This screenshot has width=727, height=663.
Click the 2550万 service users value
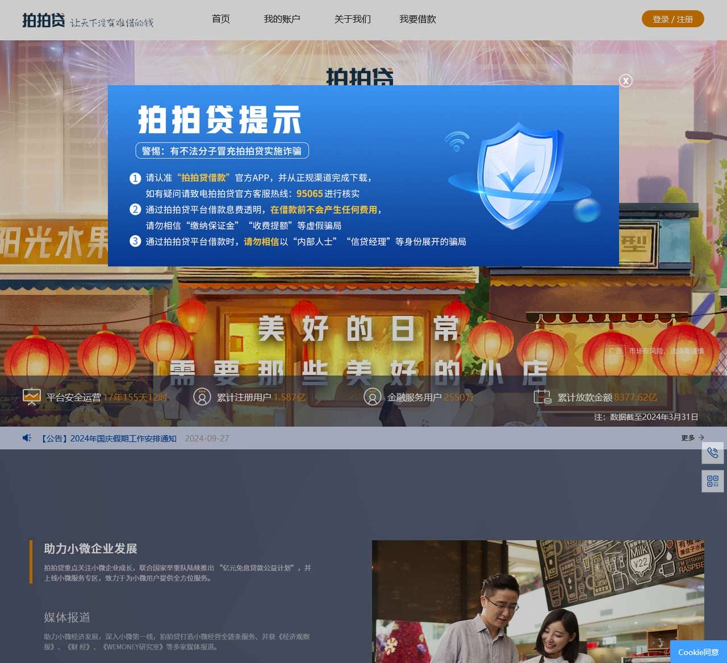(x=458, y=397)
